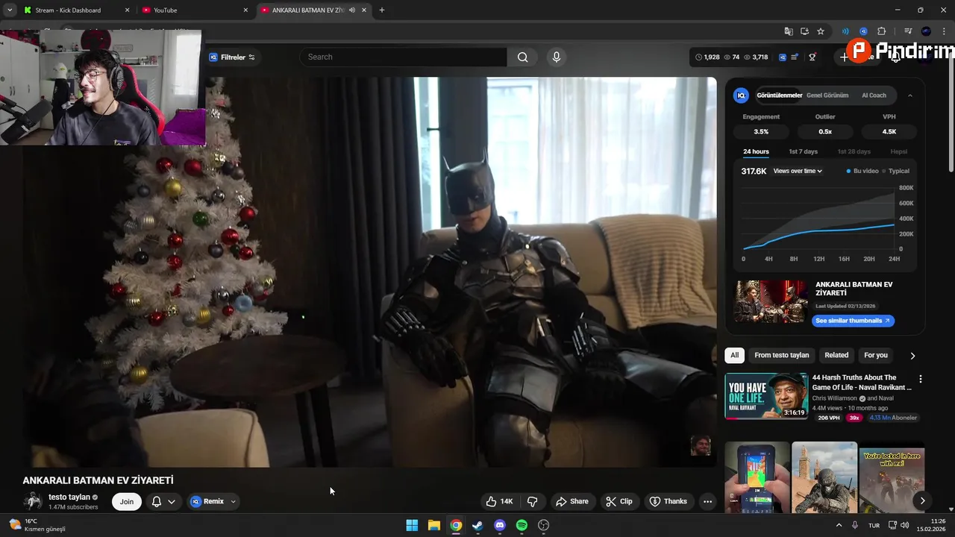The height and width of the screenshot is (537, 955).
Task: Toggle the Typical chart legend
Action: pos(896,171)
